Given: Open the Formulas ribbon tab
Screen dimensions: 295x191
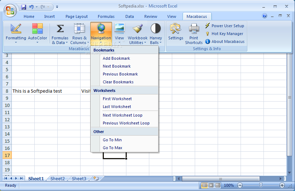Looking at the screenshot, I should [106, 16].
